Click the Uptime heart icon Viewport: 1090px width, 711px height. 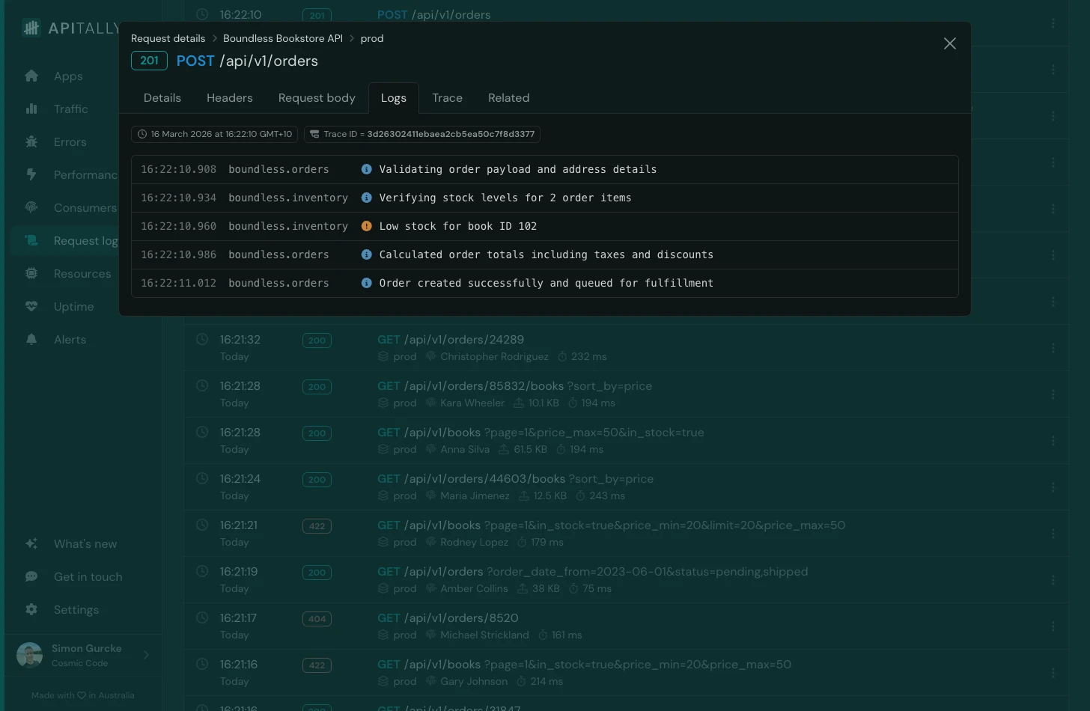[x=31, y=306]
